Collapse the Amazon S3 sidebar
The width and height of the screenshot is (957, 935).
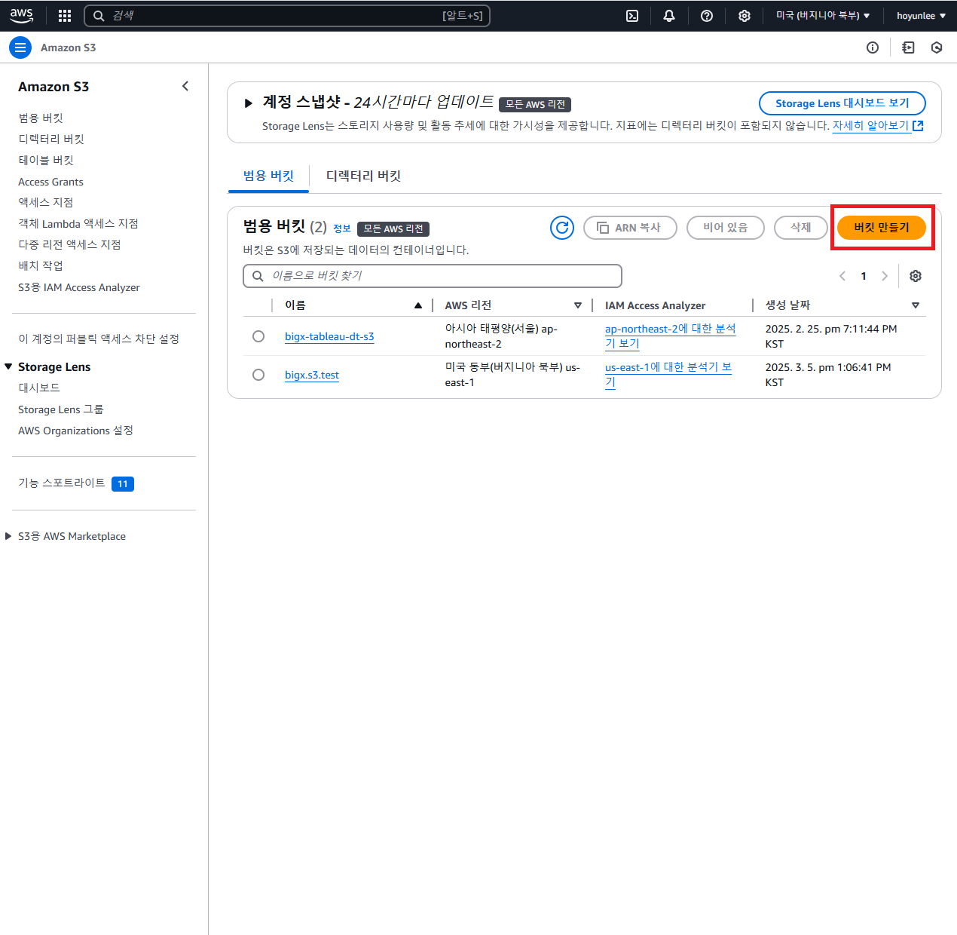[185, 86]
